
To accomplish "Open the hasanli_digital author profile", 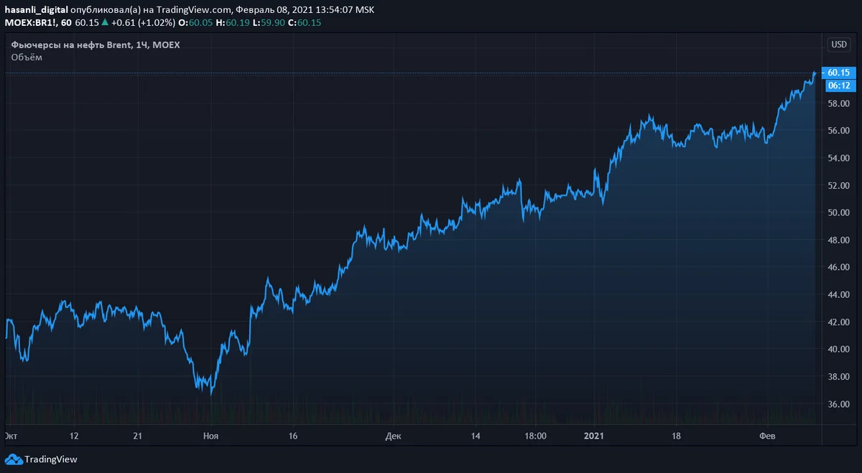I will click(x=37, y=9).
